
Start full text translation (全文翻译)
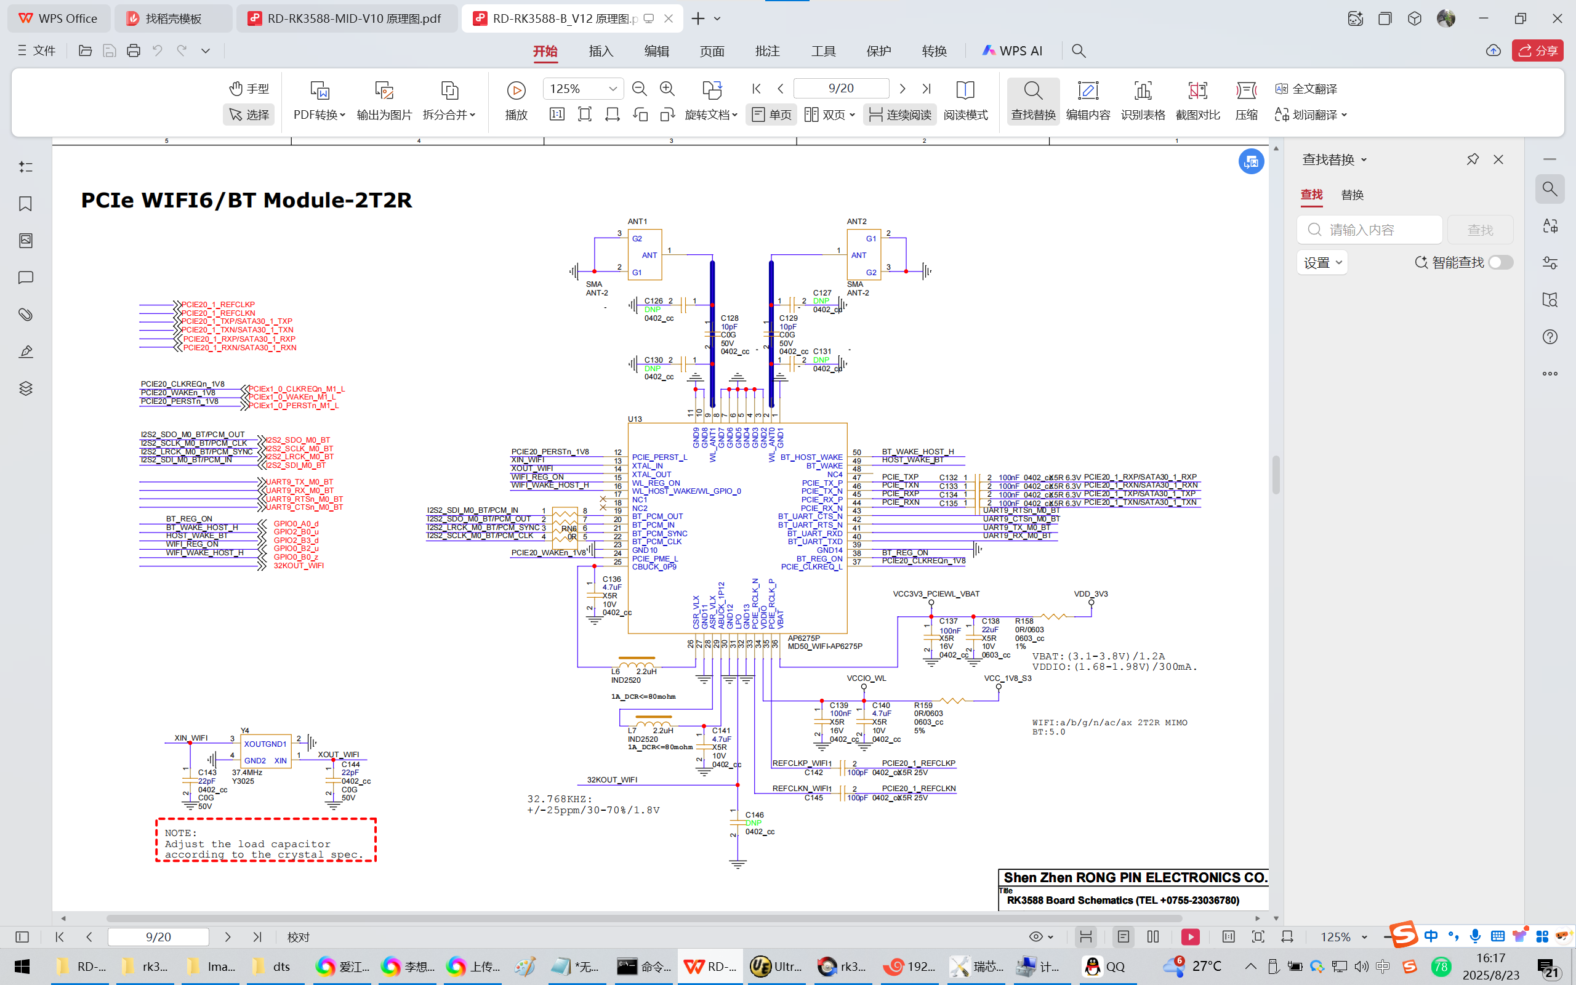point(1306,89)
